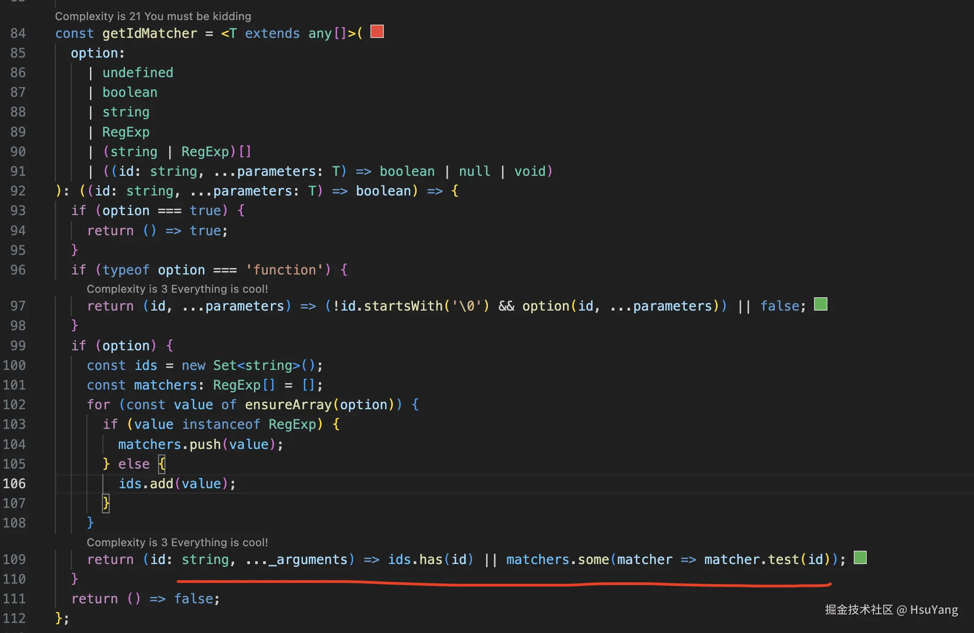
Task: Click the green complexity square on line 109
Action: coord(860,558)
